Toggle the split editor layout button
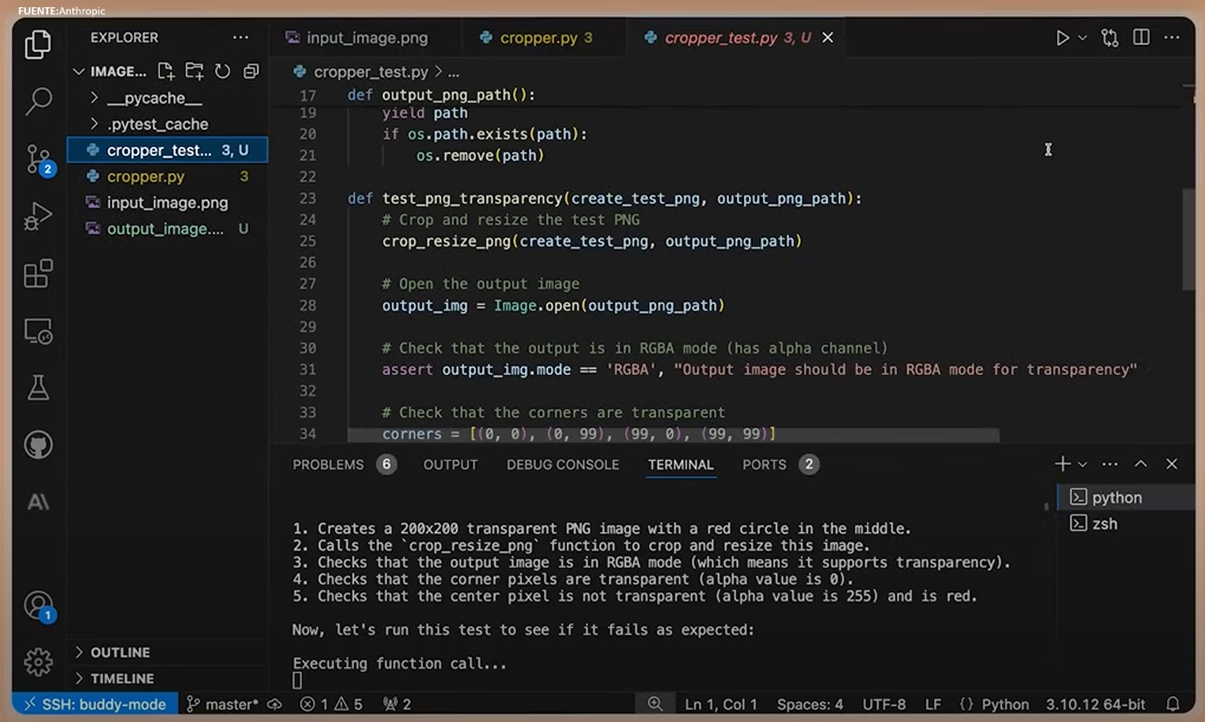Image resolution: width=1205 pixels, height=722 pixels. (1140, 38)
